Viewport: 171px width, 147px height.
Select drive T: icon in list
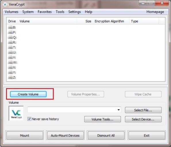coord(10,47)
